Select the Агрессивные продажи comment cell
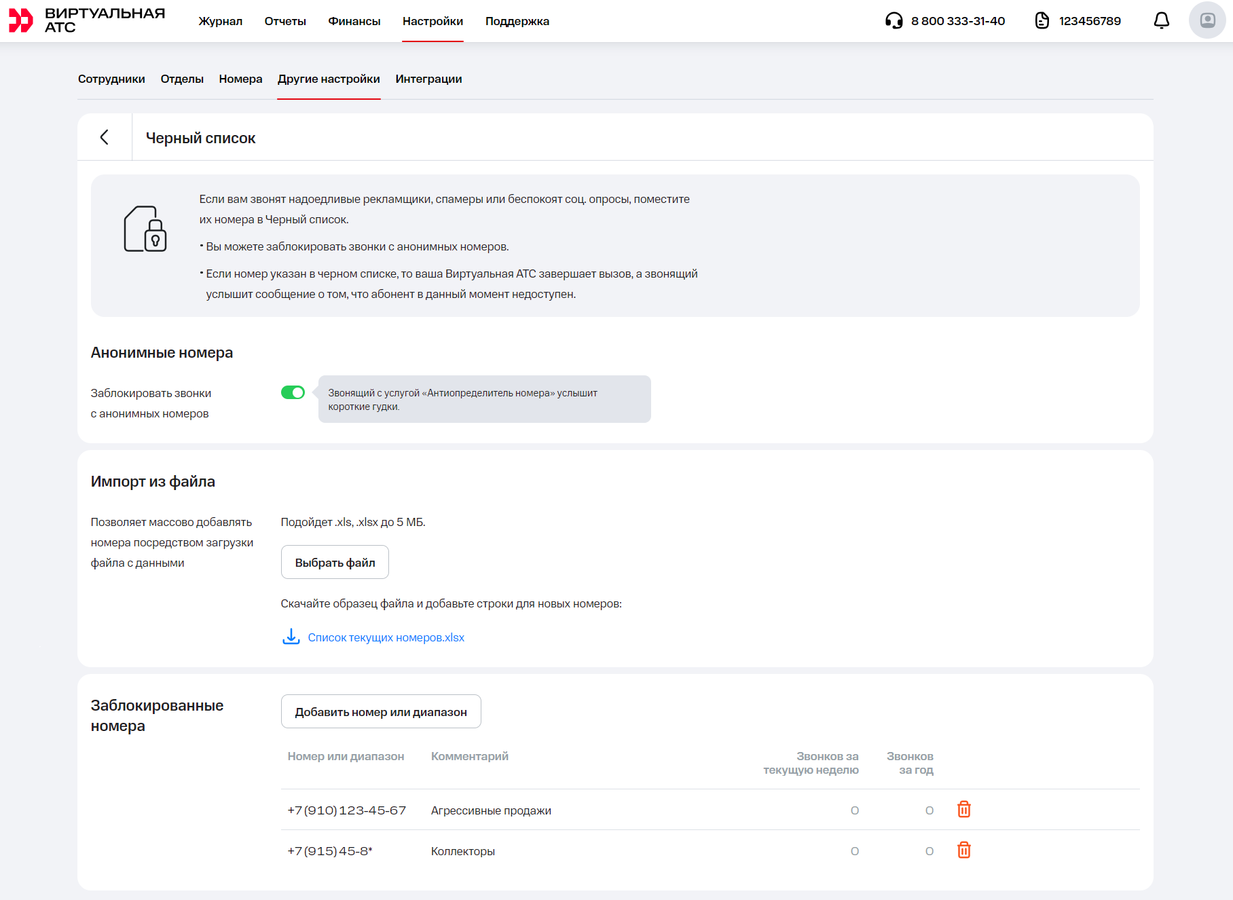The width and height of the screenshot is (1233, 900). 491,810
